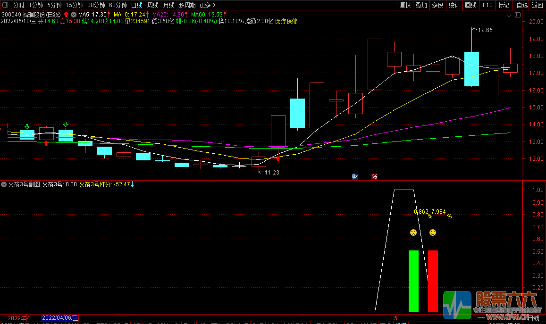Screen dimensions: 546x324
Task: Click the red 涨 marker on the chart
Action: pos(374,177)
